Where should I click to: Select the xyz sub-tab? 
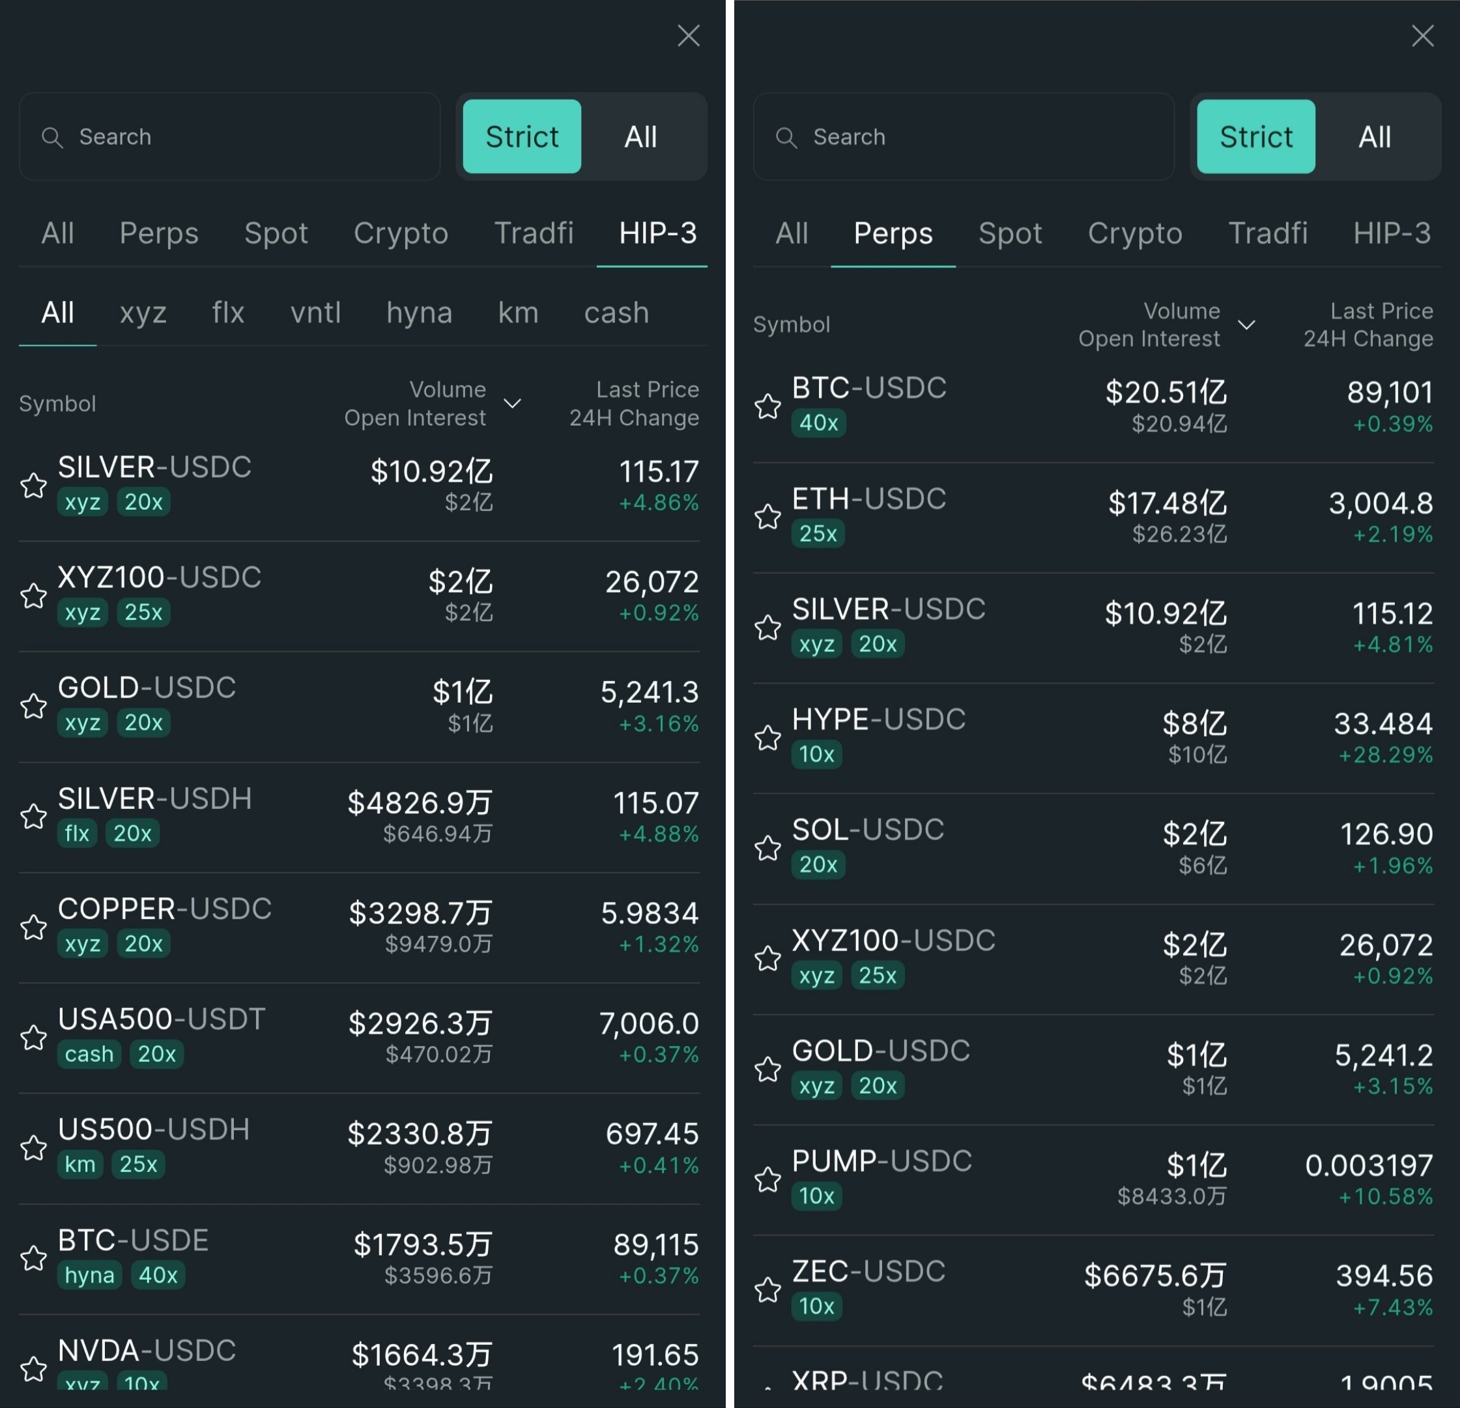click(143, 312)
